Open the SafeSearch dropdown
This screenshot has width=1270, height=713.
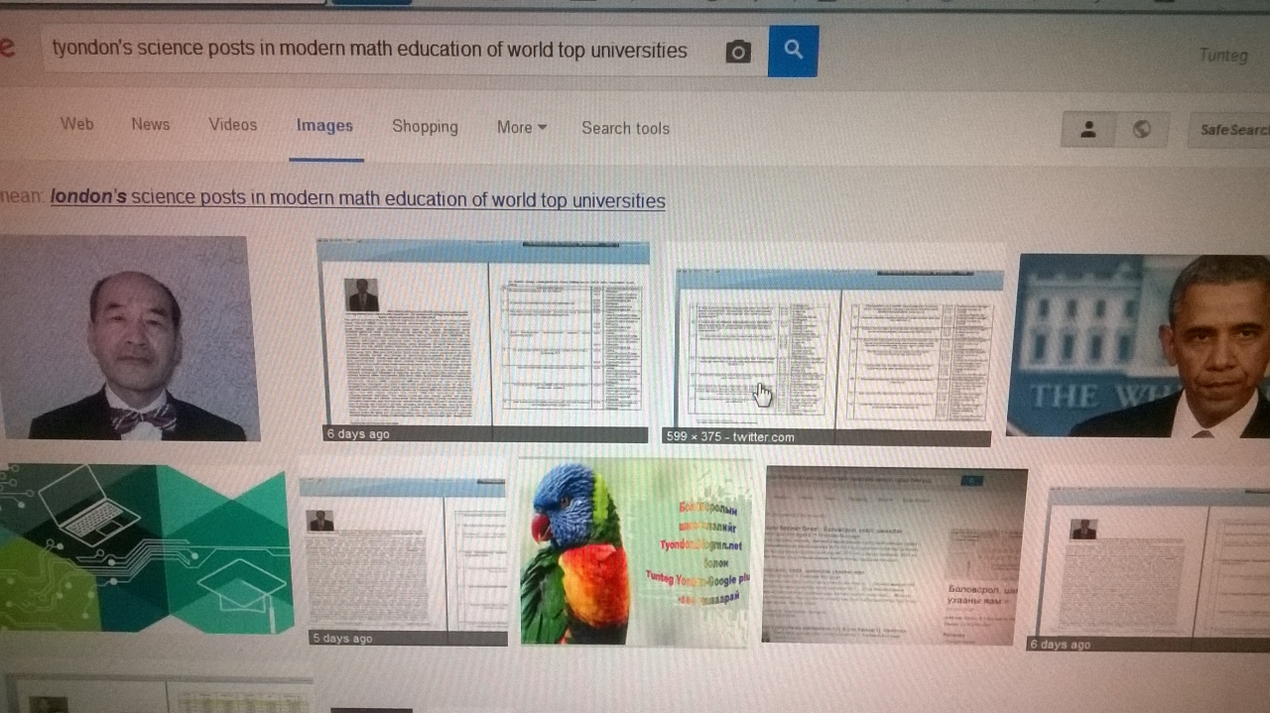click(x=1232, y=130)
